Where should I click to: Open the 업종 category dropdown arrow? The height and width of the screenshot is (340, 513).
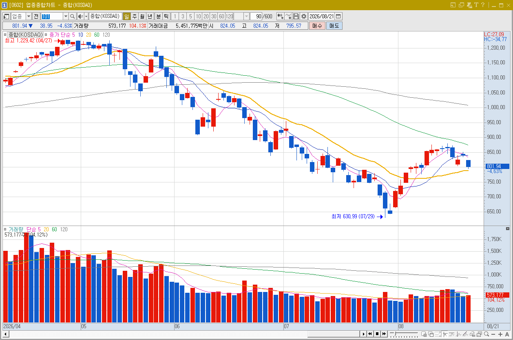29,16
